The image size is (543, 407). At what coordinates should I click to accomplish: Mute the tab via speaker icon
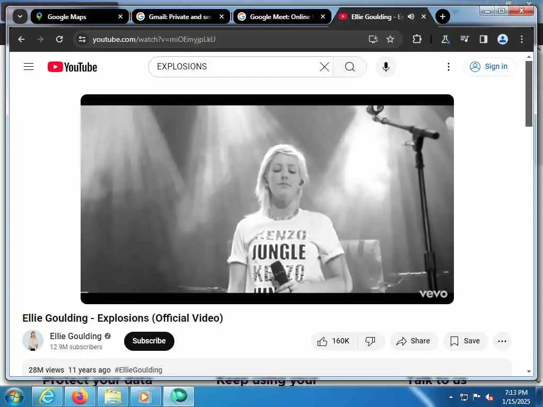pos(411,16)
